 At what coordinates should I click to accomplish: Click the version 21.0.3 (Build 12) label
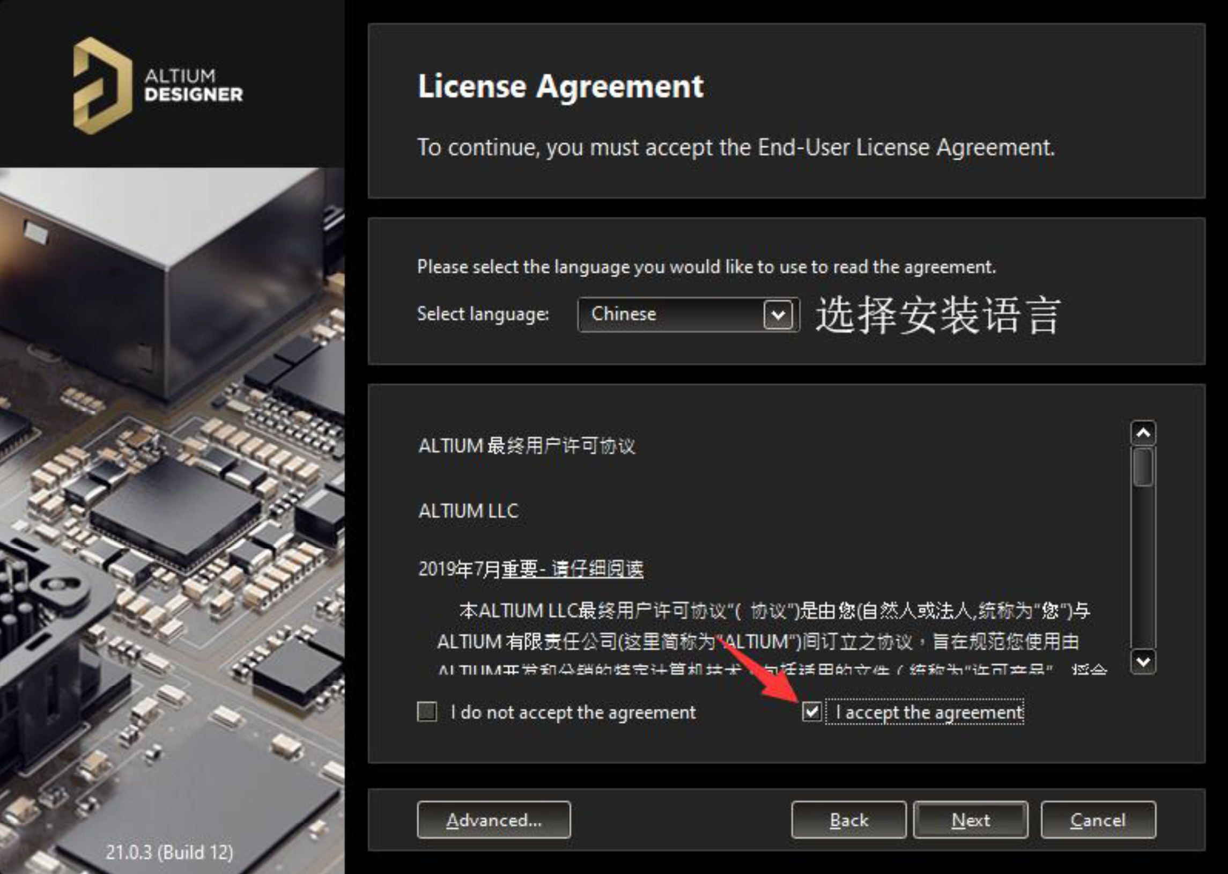click(x=169, y=852)
